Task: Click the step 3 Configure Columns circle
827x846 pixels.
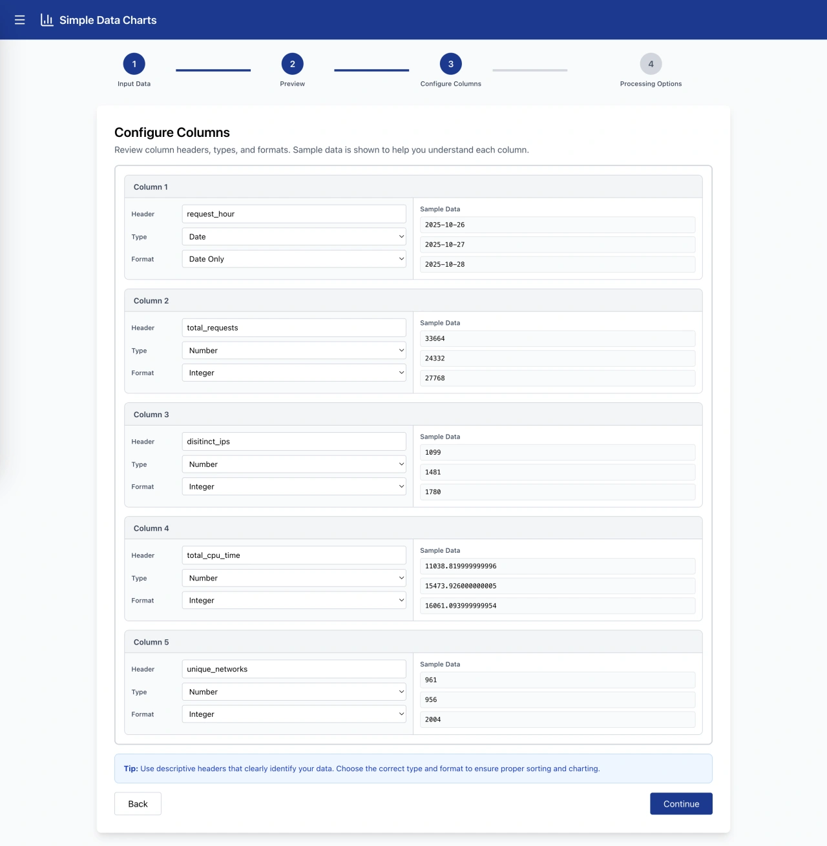Action: click(450, 64)
